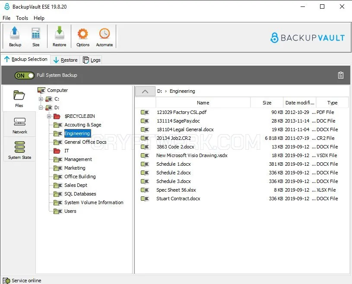Click the VSDX File type cell
Screen dimensions: 352x284
pos(327,155)
